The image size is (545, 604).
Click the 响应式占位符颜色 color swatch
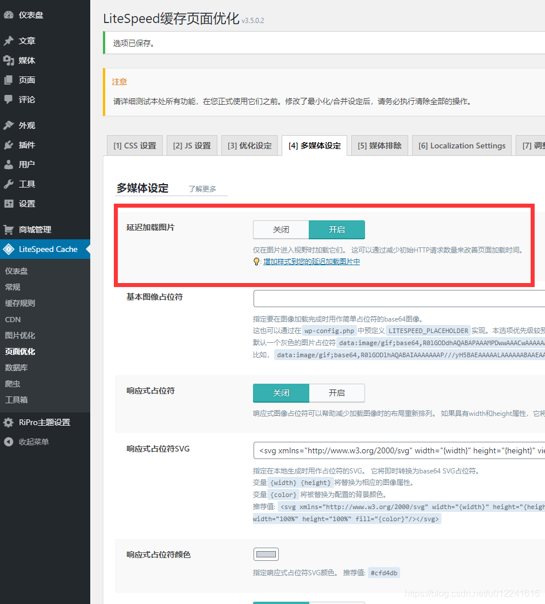[266, 555]
